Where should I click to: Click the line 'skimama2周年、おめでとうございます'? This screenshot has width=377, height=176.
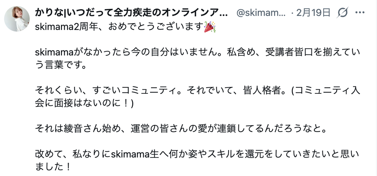[x=119, y=27]
